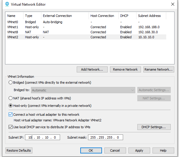Click subnet address 10.10.10.0 in list
The image size is (179, 157).
146,37
